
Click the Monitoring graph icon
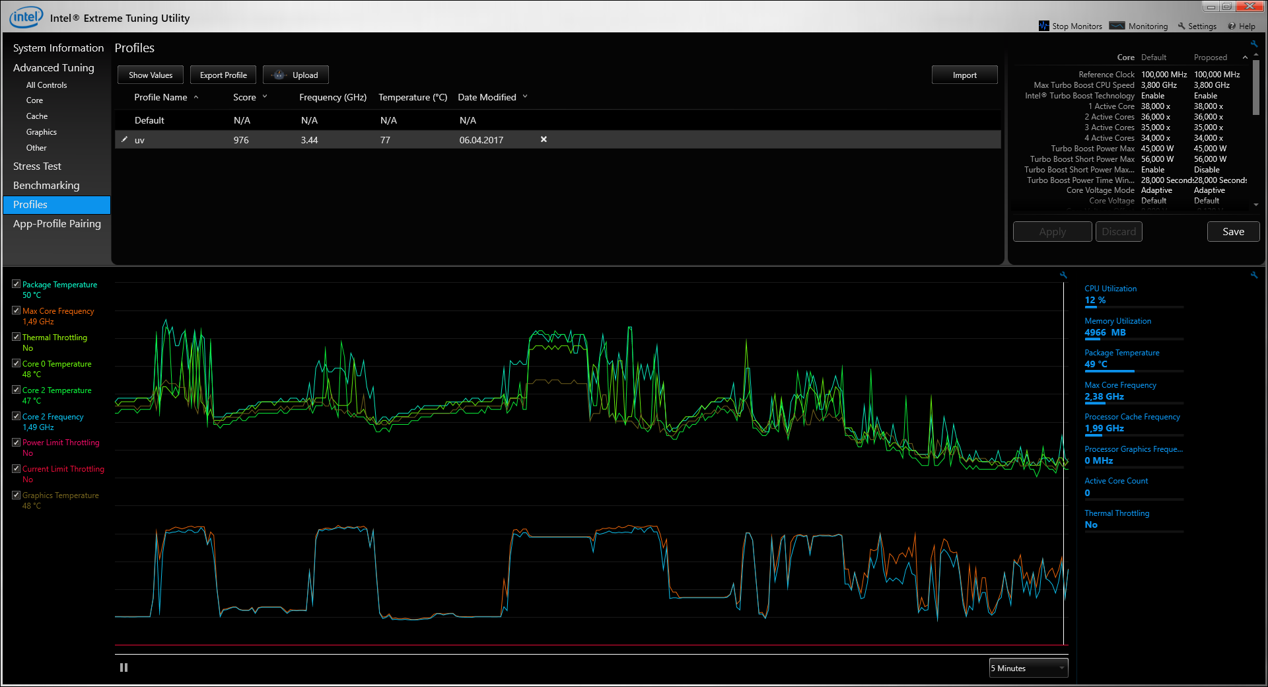click(x=1117, y=26)
